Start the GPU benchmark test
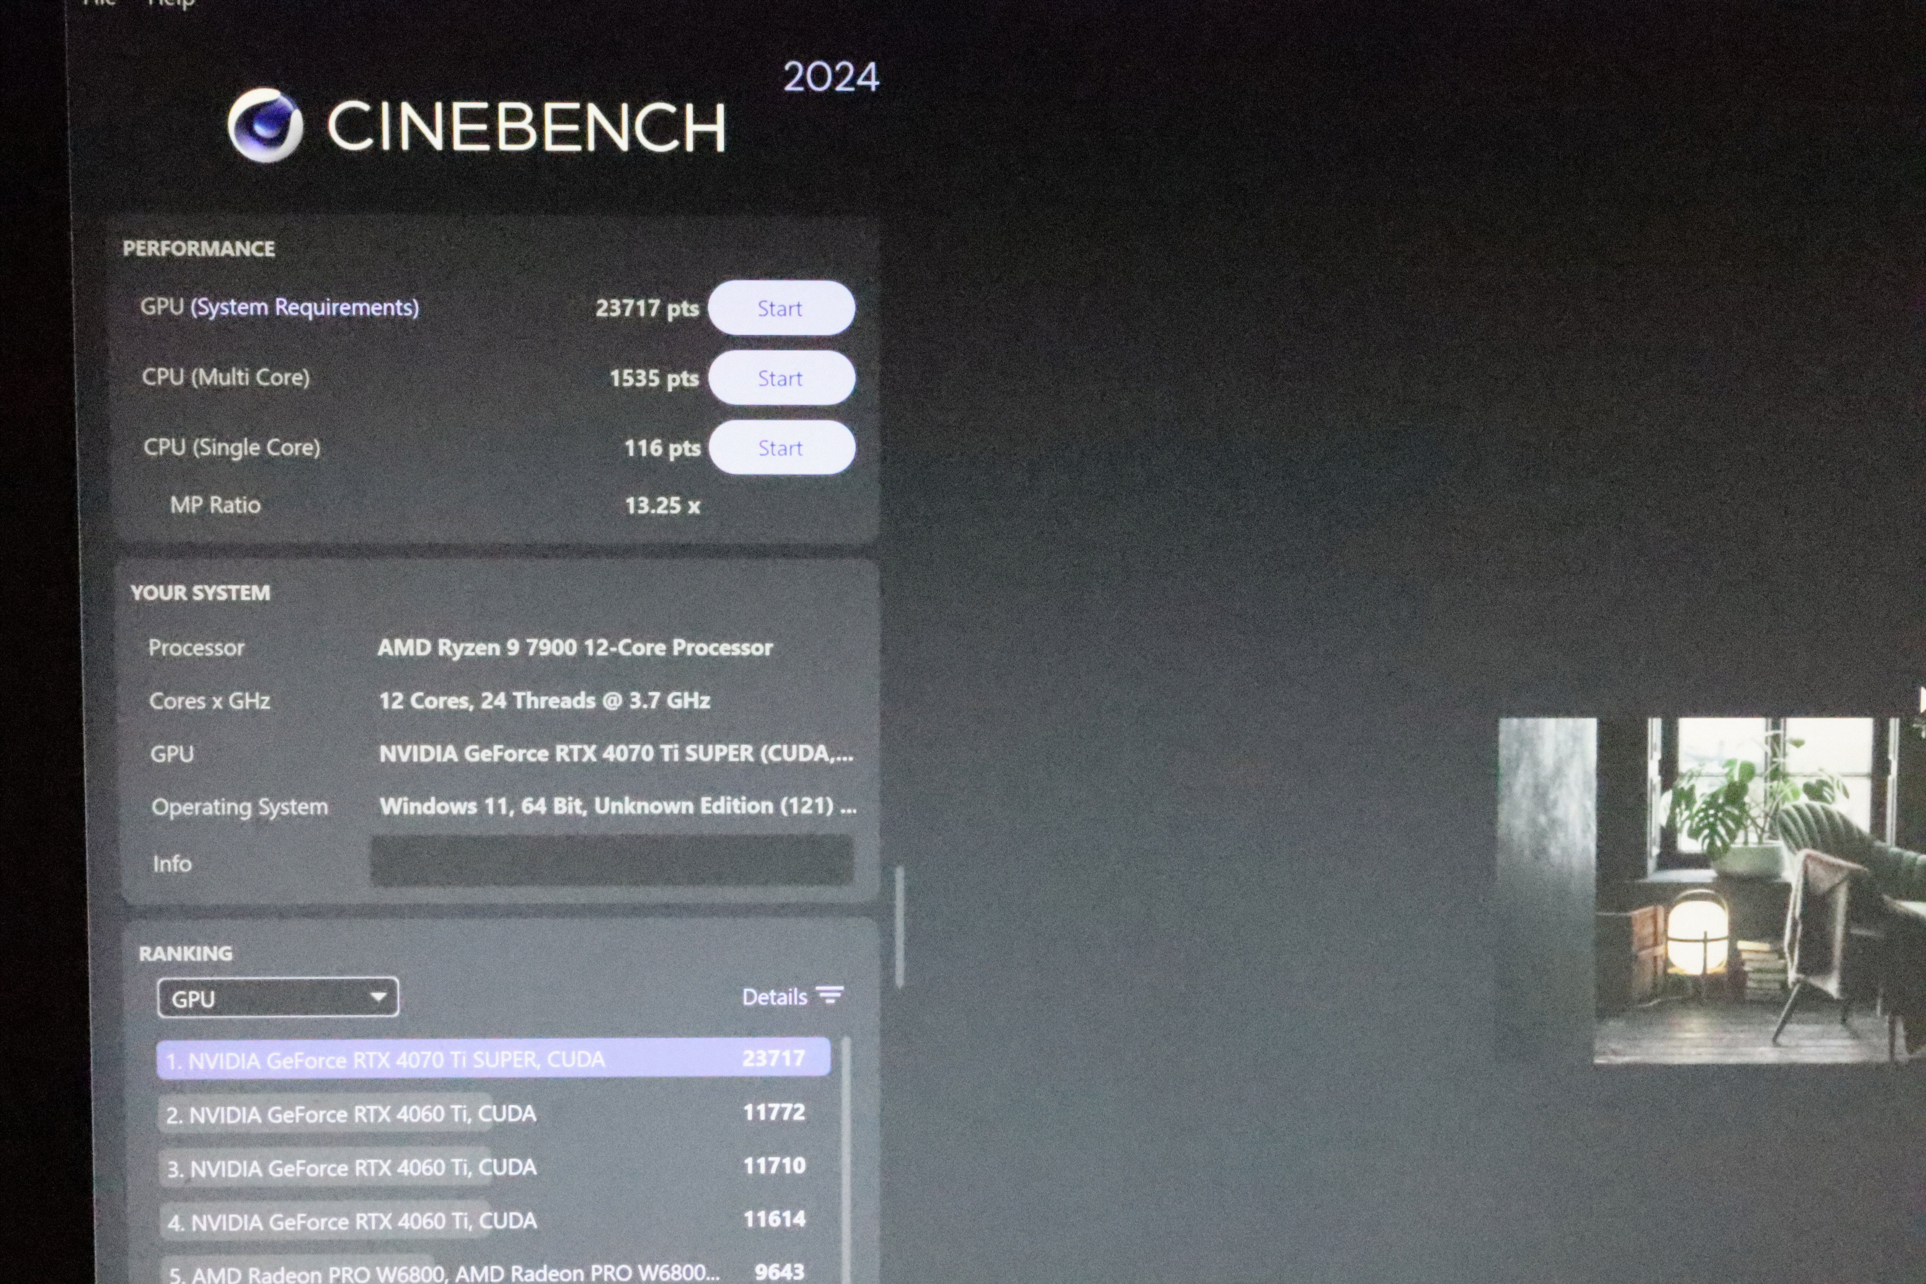Screen dimensions: 1926x1284 tap(781, 308)
